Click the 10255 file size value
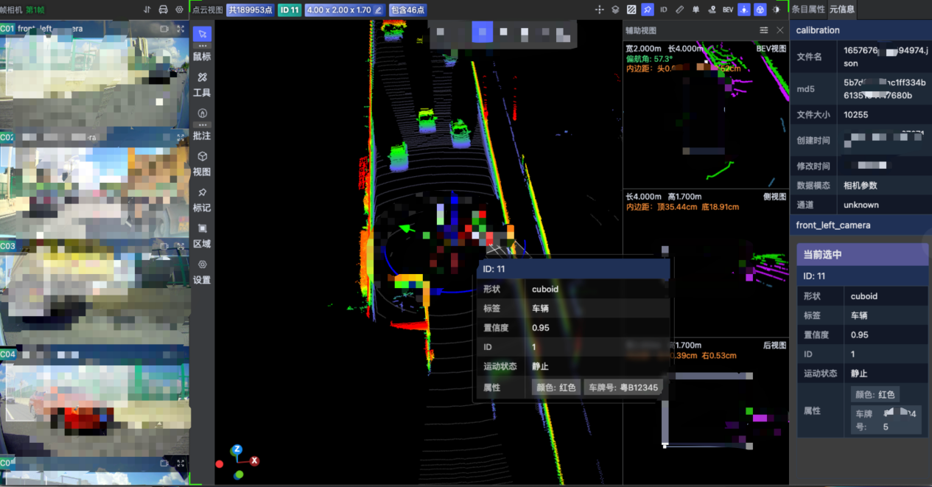This screenshot has height=487, width=932. pos(856,115)
